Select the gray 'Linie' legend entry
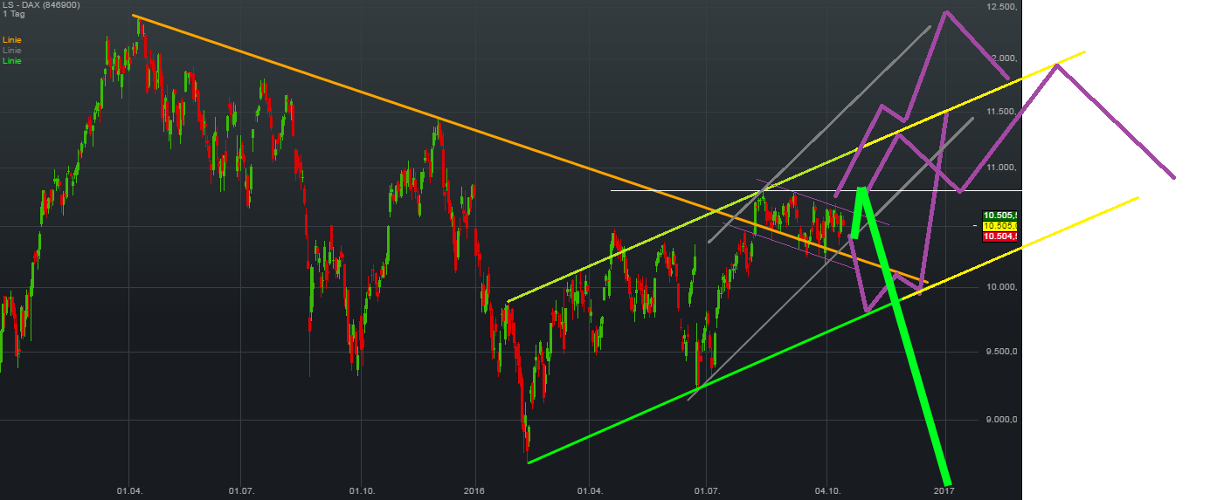This screenshot has height=500, width=1217. click(x=12, y=51)
